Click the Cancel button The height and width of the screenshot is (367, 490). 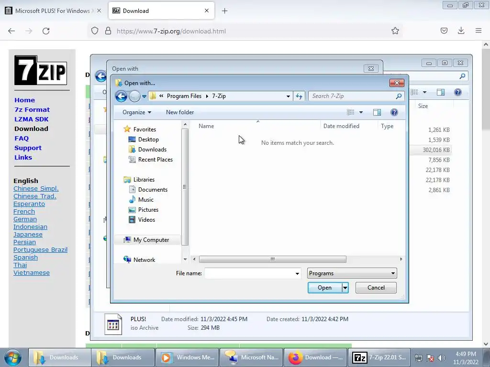pyautogui.click(x=376, y=288)
